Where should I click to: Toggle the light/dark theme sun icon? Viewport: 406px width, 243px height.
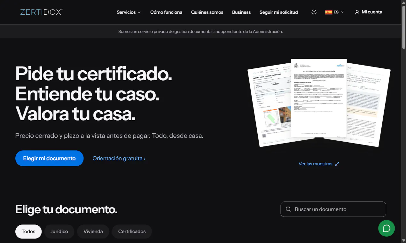tap(314, 12)
